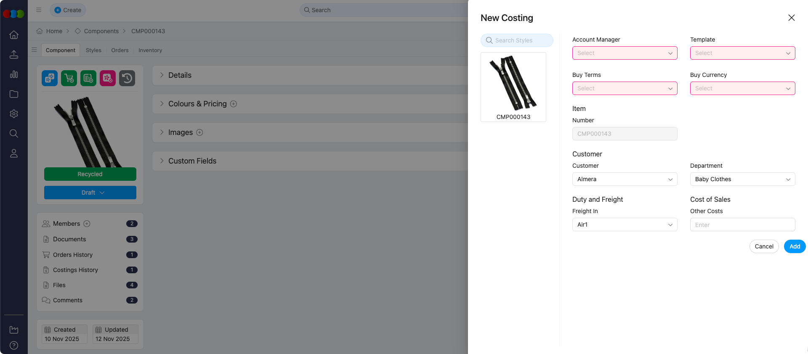Click the Other Costs input field
808x354 pixels.
coord(743,225)
